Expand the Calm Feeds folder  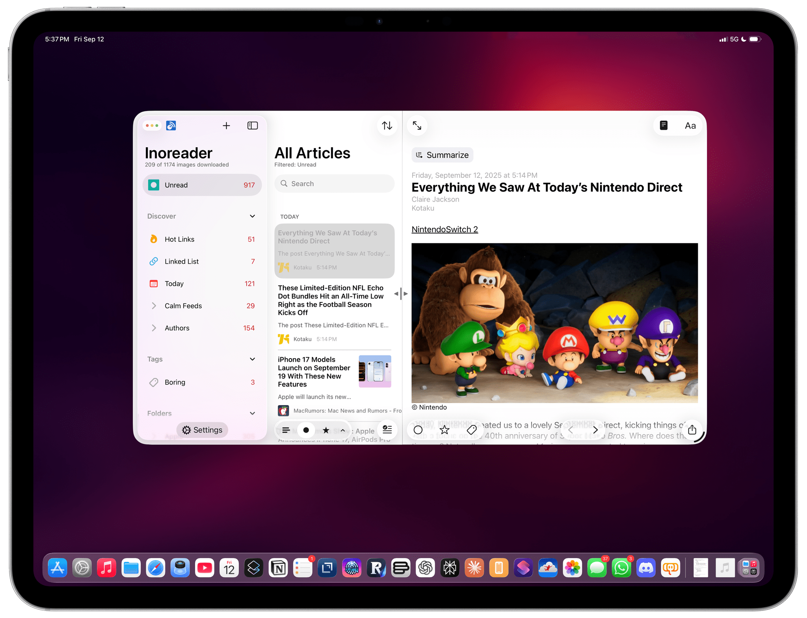click(154, 306)
